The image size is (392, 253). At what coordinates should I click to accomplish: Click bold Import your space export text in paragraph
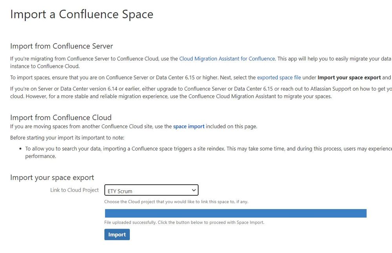point(349,78)
